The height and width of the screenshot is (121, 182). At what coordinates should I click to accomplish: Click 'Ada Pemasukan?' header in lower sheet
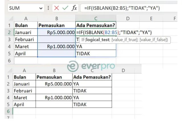point(92,77)
